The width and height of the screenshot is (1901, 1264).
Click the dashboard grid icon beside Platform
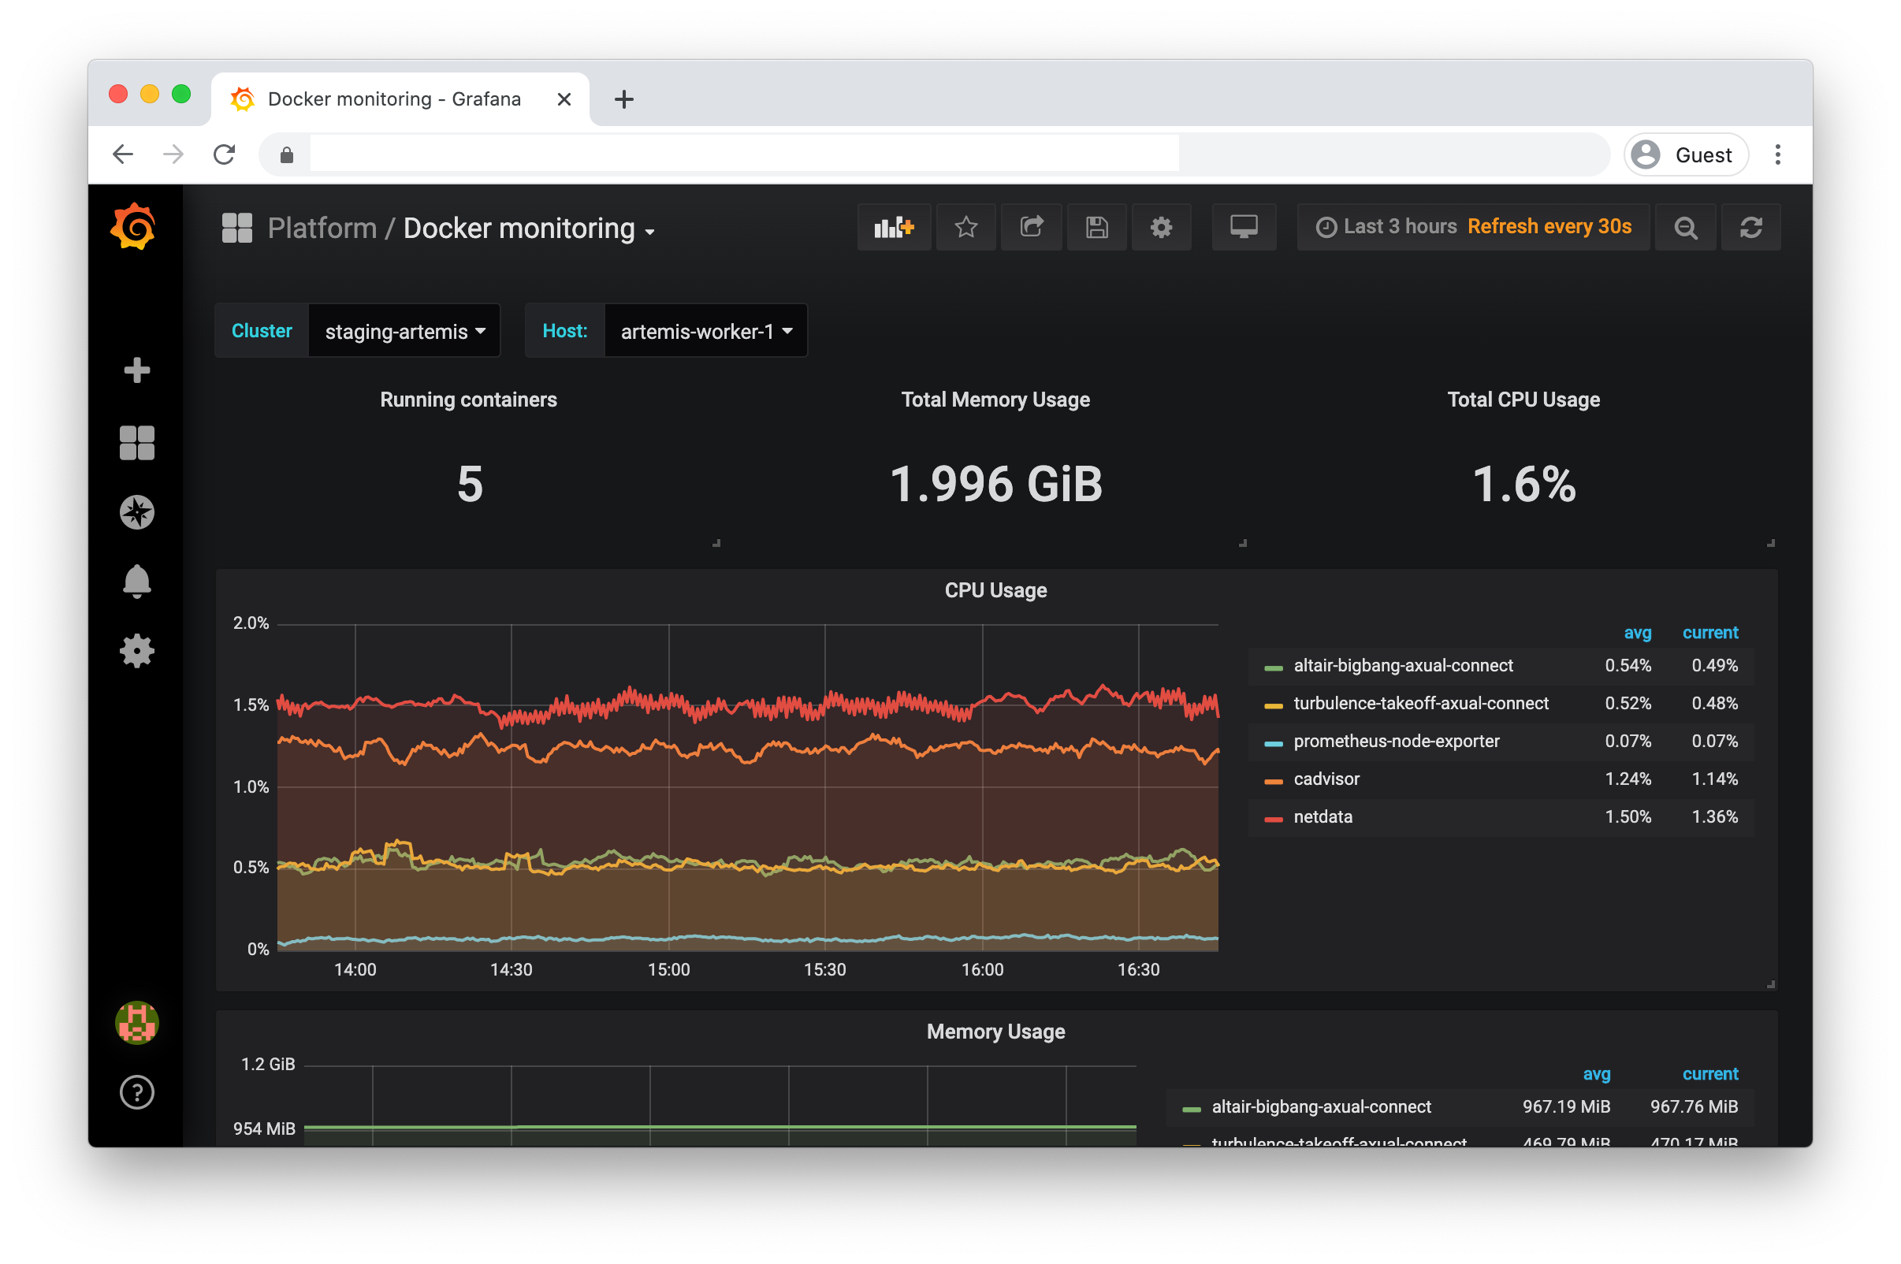pyautogui.click(x=237, y=228)
